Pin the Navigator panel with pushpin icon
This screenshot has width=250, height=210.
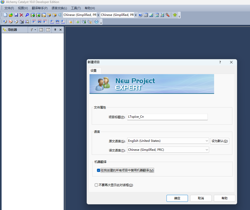pos(55,30)
